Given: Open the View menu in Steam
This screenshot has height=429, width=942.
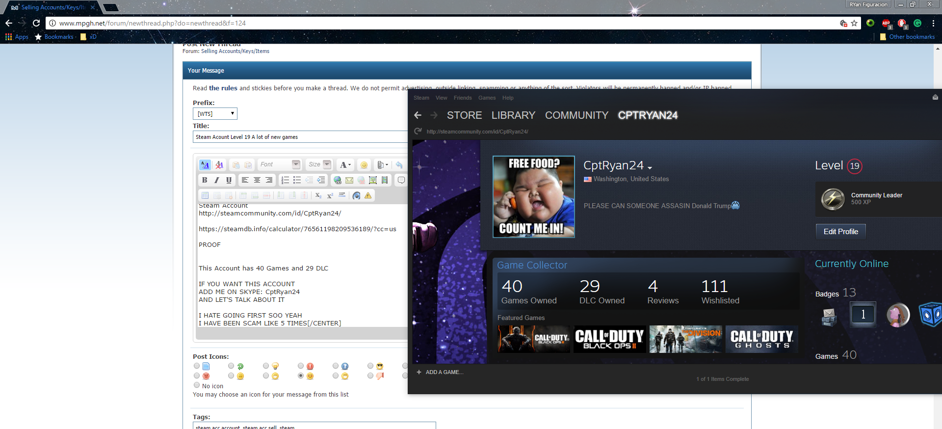Looking at the screenshot, I should [x=442, y=98].
